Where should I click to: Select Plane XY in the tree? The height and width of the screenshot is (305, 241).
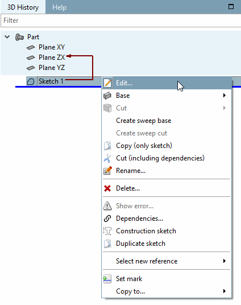(x=52, y=47)
